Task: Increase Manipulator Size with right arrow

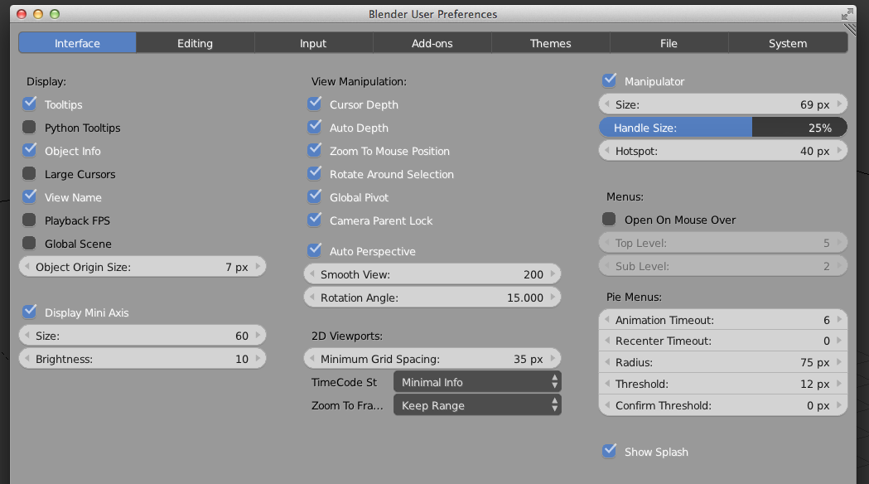Action: click(x=839, y=104)
